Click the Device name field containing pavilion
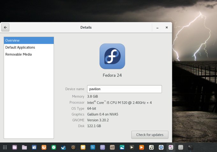This screenshot has height=152, width=217. [124, 89]
